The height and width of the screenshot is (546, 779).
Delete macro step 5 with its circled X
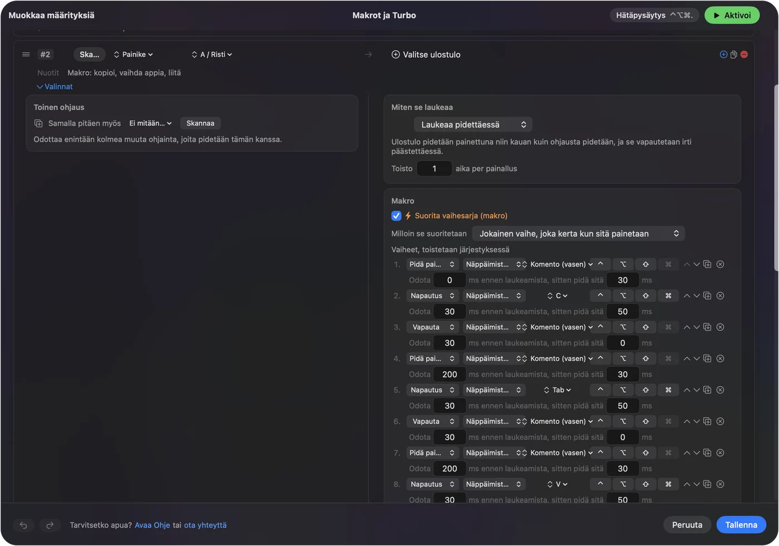(720, 390)
